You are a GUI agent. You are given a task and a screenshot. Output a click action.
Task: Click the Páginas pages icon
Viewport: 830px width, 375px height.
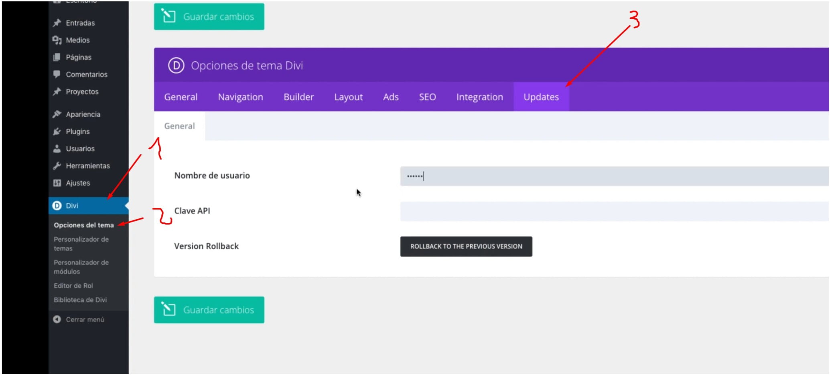[x=57, y=57]
